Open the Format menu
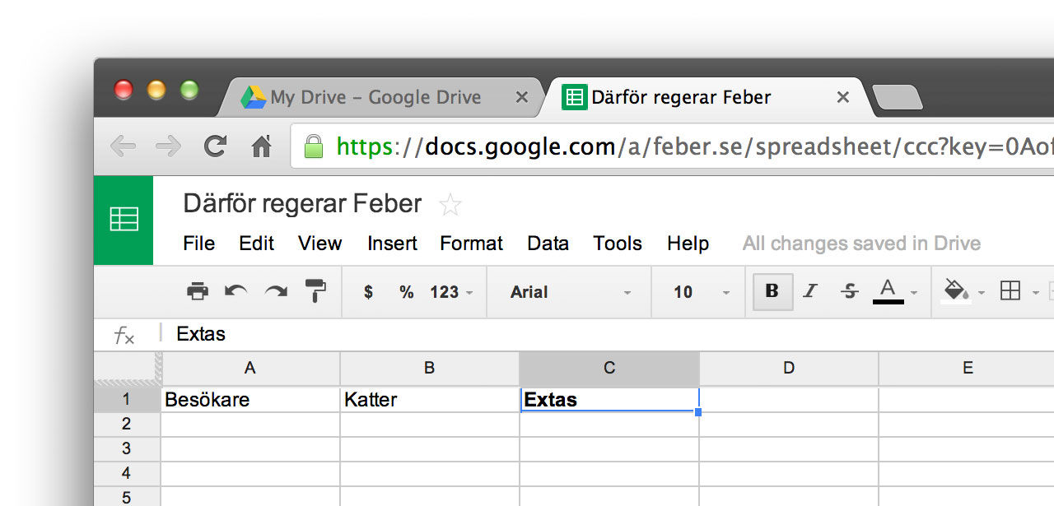The width and height of the screenshot is (1054, 506). coord(472,244)
